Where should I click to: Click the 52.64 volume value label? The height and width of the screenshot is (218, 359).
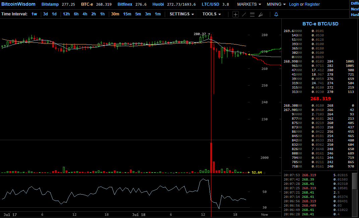[257, 173]
